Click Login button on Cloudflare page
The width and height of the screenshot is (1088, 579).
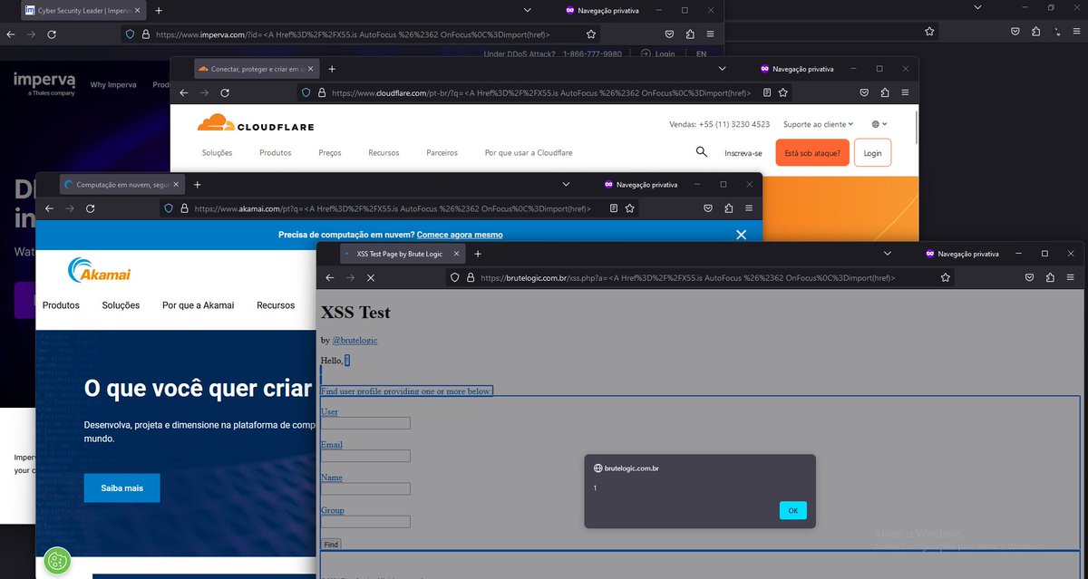click(872, 153)
